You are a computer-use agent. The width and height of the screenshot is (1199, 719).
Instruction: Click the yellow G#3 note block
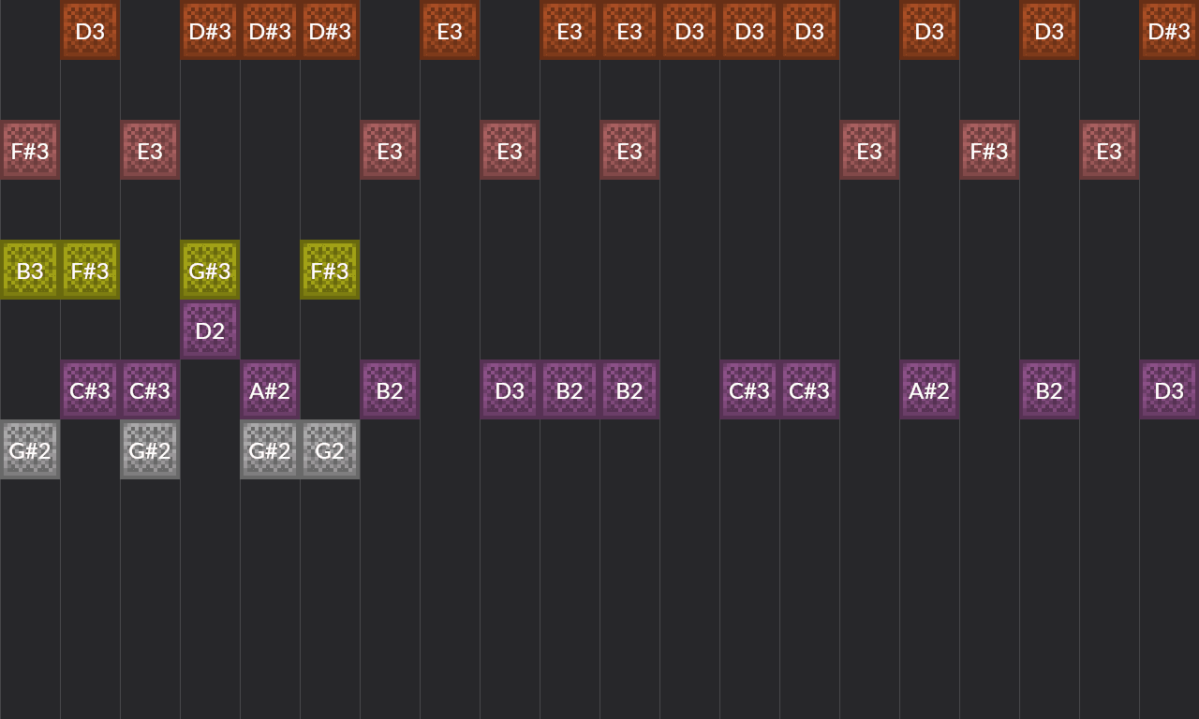point(210,270)
